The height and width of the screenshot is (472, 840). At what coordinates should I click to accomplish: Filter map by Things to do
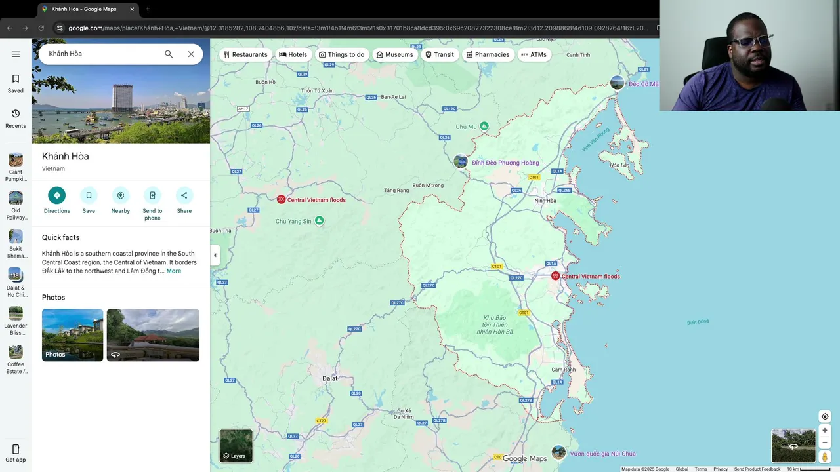(x=341, y=54)
